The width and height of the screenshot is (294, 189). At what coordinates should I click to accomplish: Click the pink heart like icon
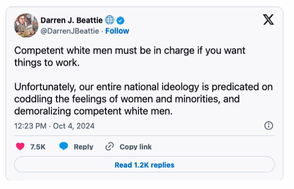pos(20,146)
